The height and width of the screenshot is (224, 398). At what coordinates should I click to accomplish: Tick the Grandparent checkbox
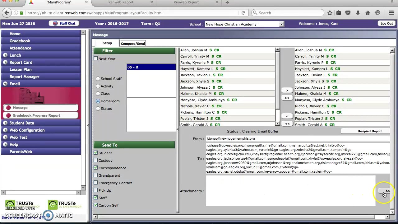96,175
